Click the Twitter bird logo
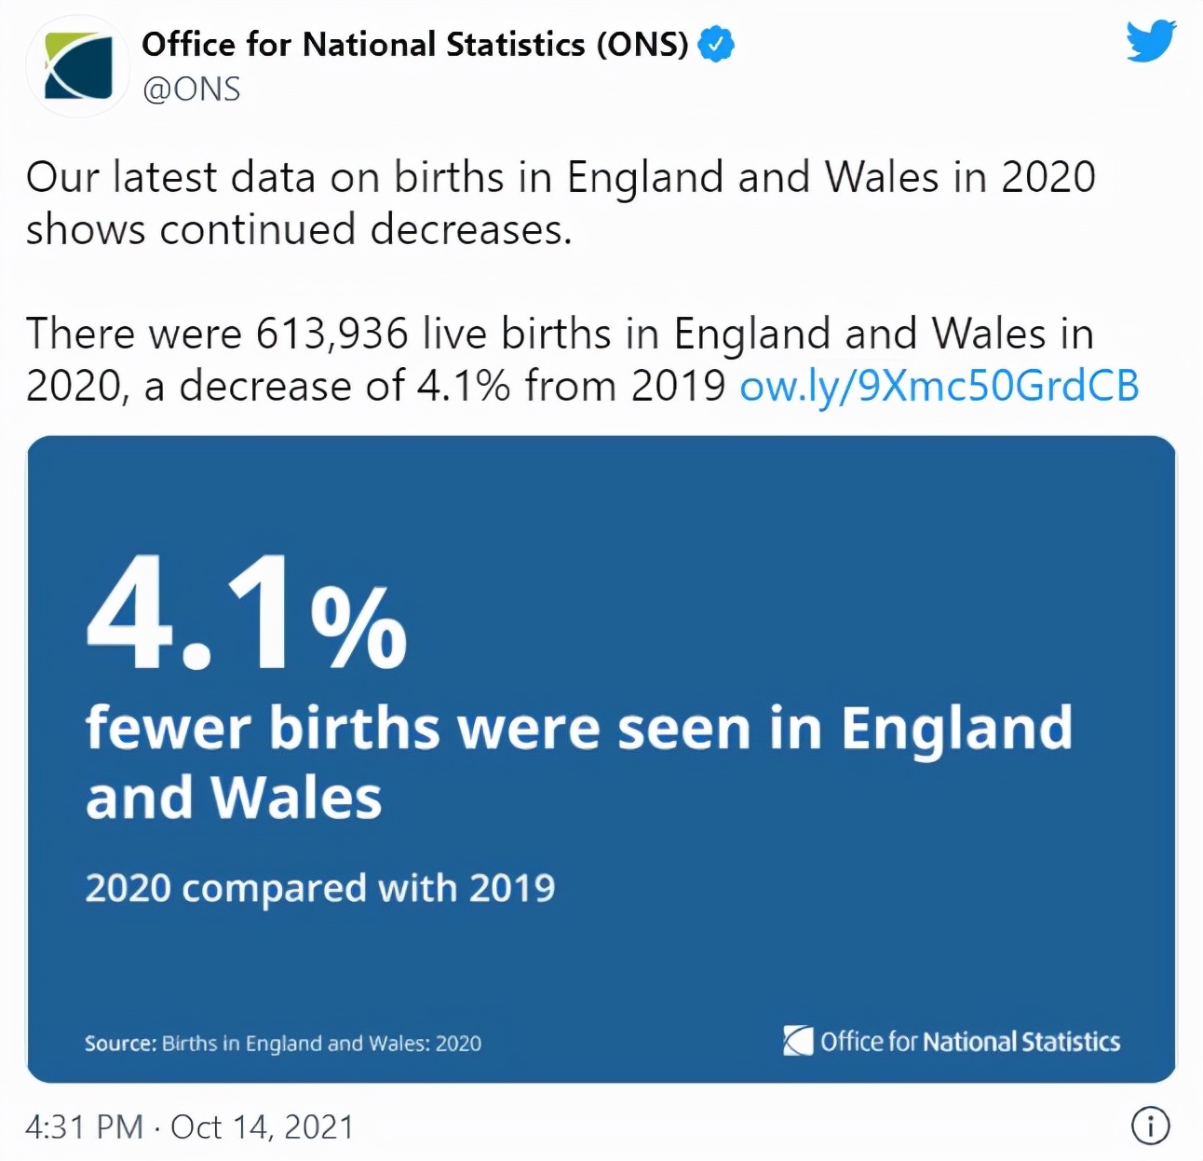 click(x=1152, y=41)
